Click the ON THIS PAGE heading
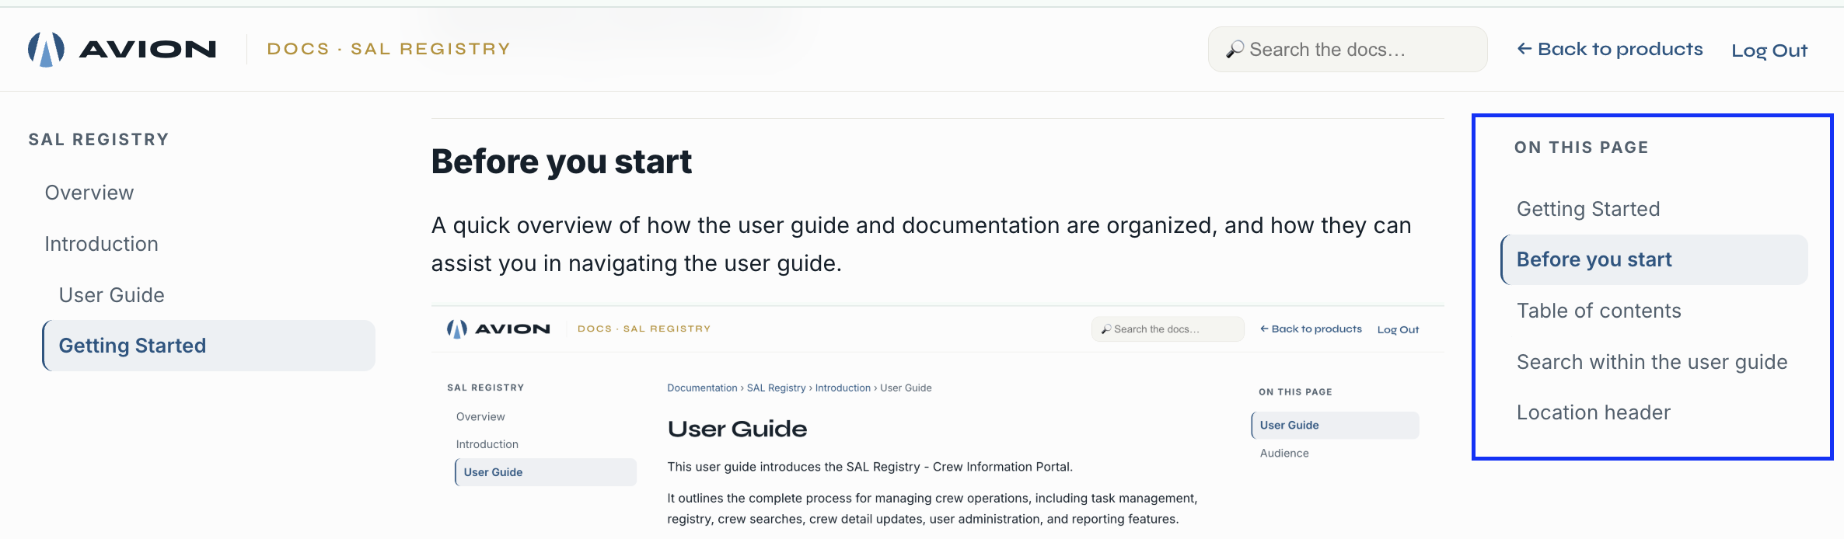The image size is (1844, 539). coord(1581,148)
